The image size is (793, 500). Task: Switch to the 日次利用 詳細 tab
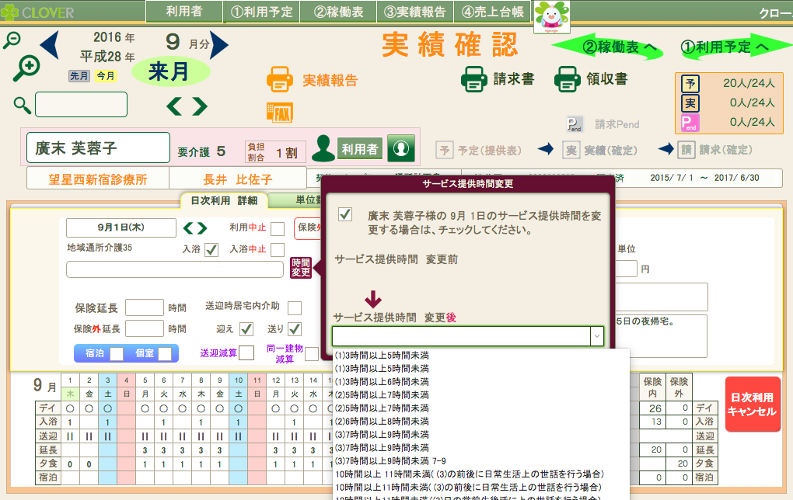tap(224, 200)
